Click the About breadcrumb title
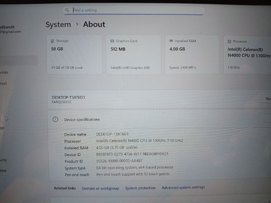This screenshot has width=271, height=203. coord(94,25)
